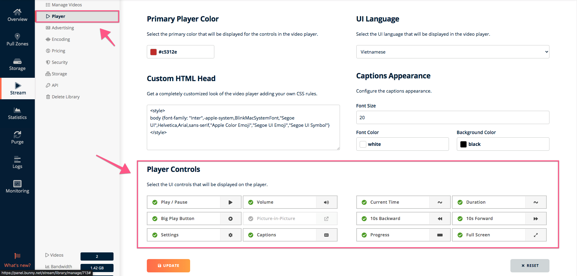Click Delete Library menu item
The image size is (577, 276).
point(63,97)
